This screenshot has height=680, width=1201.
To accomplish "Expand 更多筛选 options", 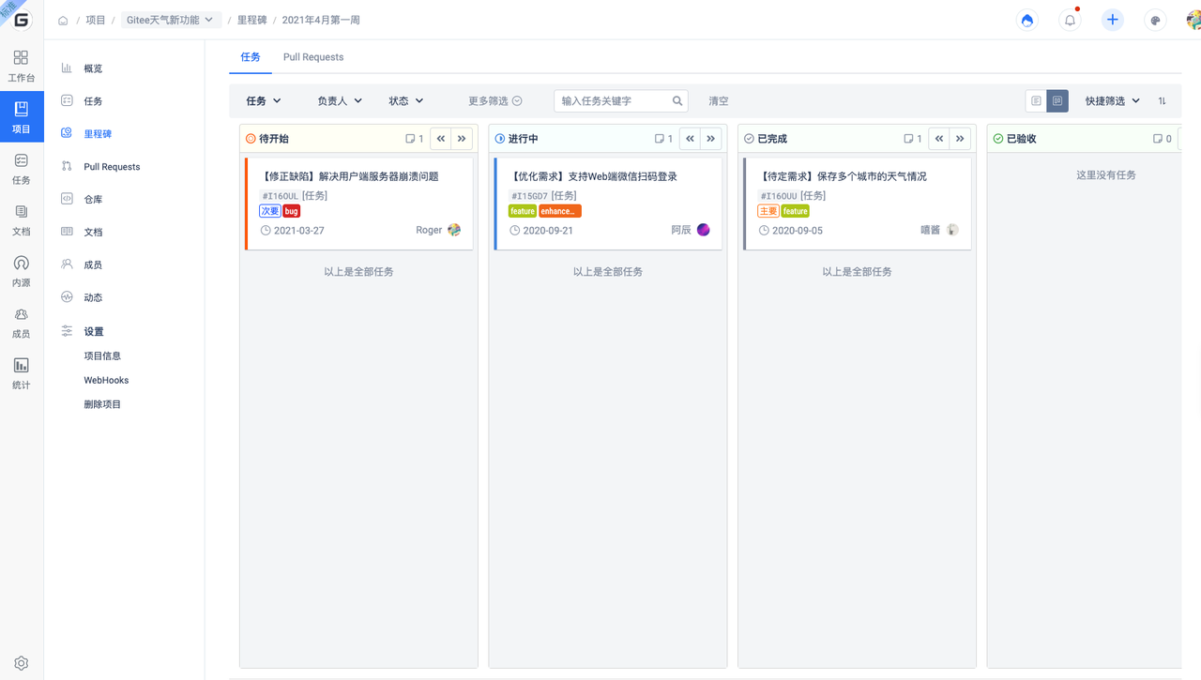I will (495, 100).
